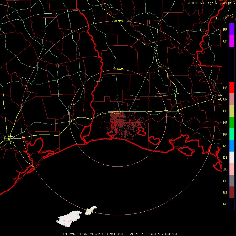The image size is (236, 236).
Task: Click the UK magenta legend swatch
Action: tap(232, 41)
